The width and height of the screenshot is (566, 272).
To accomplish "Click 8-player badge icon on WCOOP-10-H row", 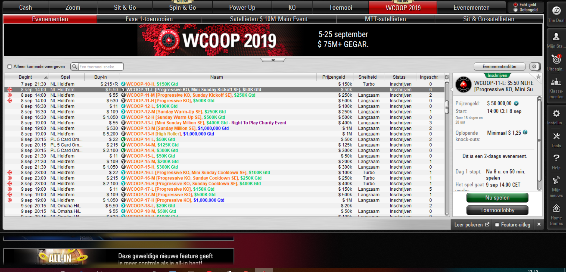I will [124, 84].
